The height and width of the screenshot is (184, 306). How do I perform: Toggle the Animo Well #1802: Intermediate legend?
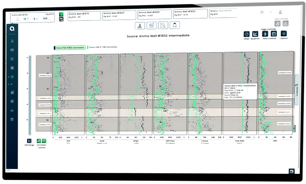[x=69, y=47]
